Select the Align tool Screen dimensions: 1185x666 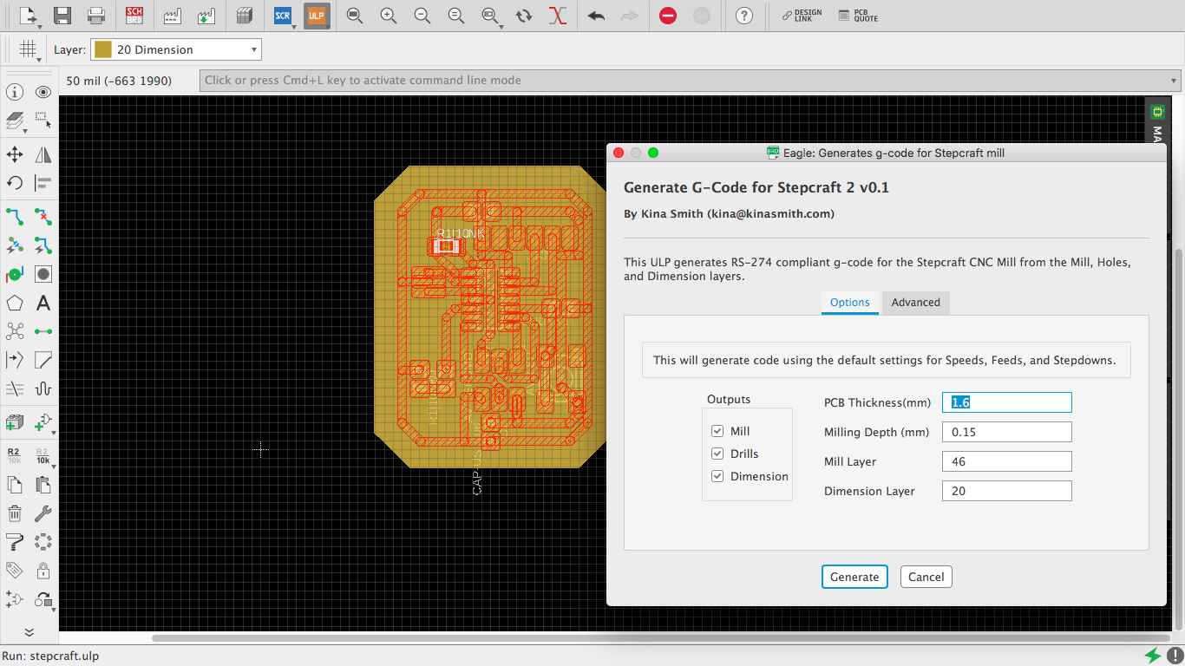[x=43, y=183]
